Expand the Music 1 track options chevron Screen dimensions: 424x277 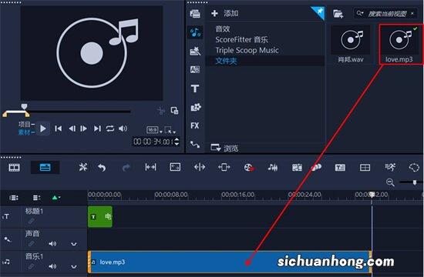pos(74,266)
